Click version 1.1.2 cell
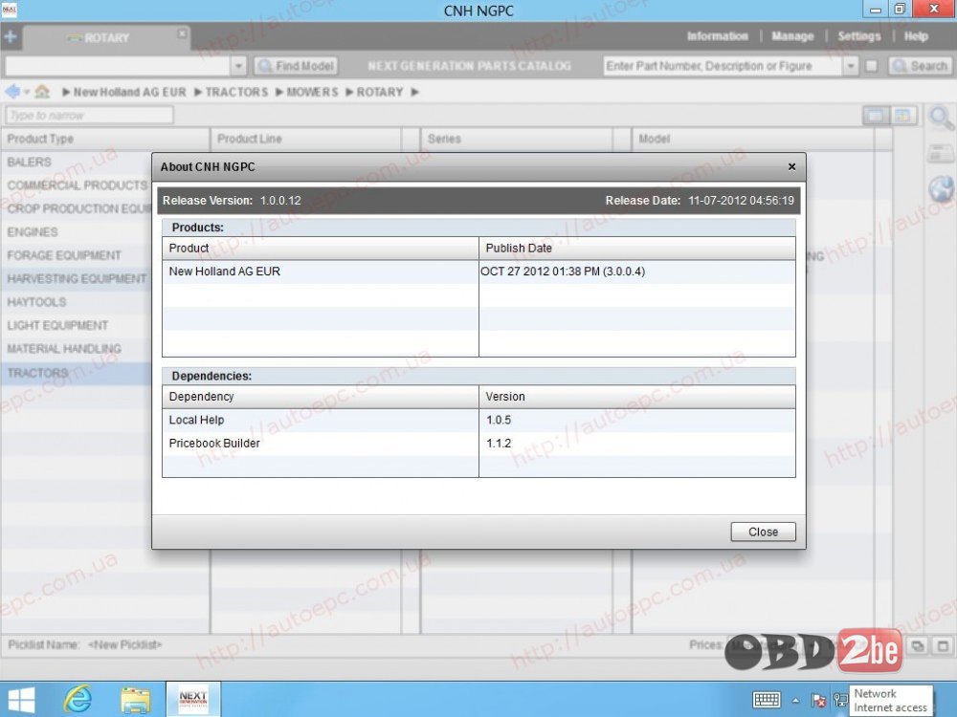957x717 pixels. 637,444
